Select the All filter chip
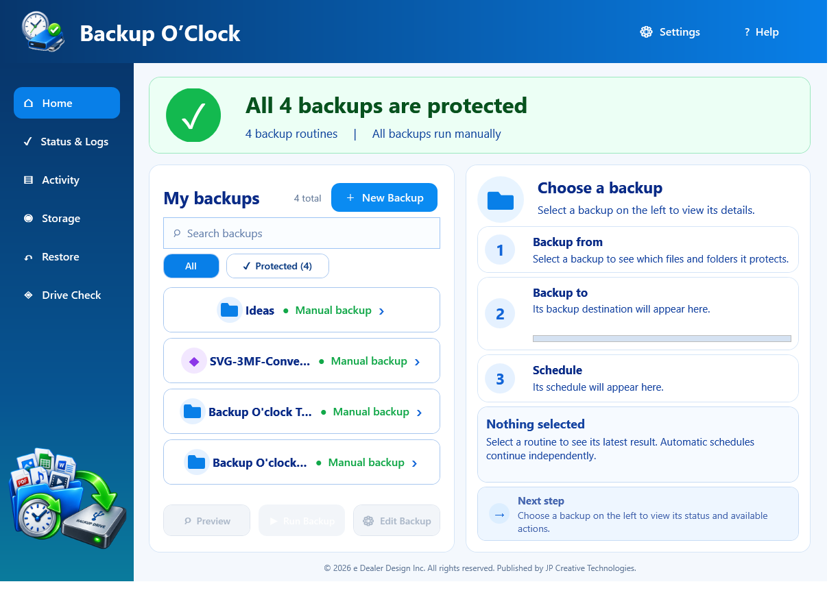 point(191,266)
